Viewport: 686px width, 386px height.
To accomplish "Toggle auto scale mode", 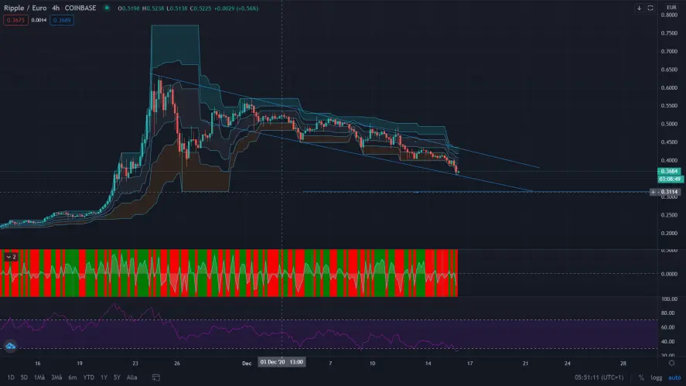I will (x=674, y=377).
